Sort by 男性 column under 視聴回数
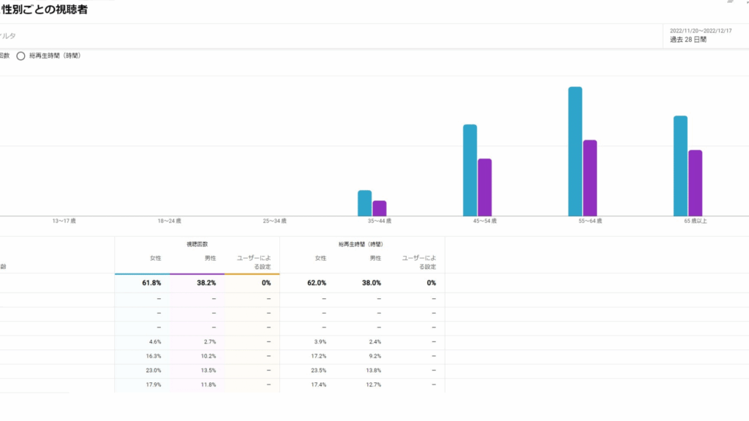Viewport: 749px width, 421px height. point(210,258)
